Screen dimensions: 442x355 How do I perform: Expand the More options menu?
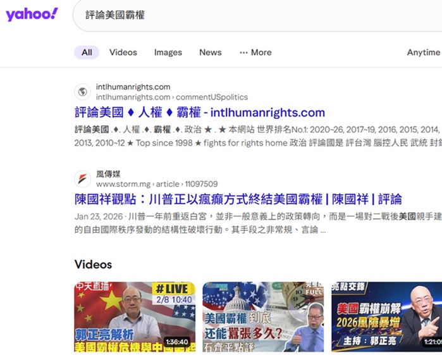pyautogui.click(x=255, y=53)
